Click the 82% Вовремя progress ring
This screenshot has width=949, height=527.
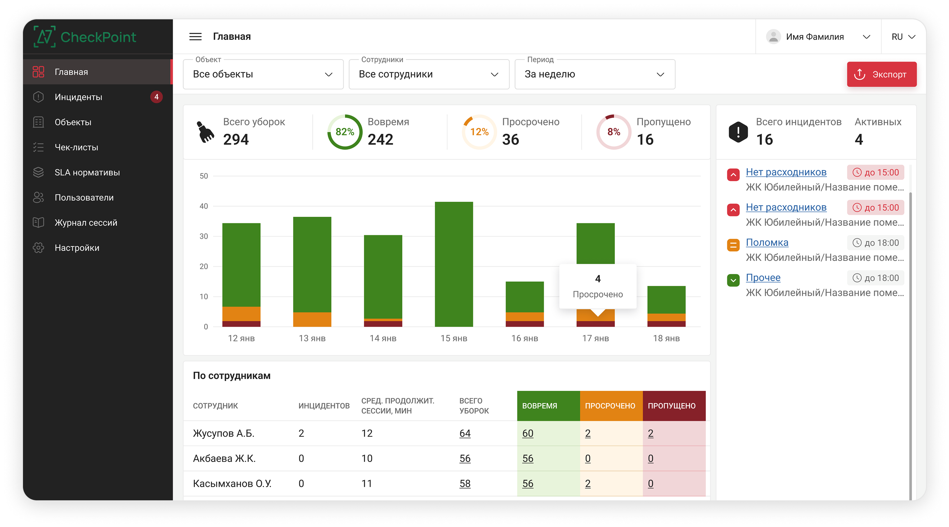[x=345, y=132]
